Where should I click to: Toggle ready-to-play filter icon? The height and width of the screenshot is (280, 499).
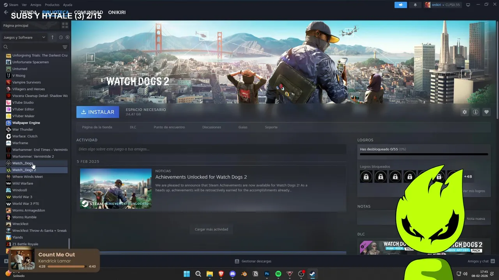click(x=67, y=37)
